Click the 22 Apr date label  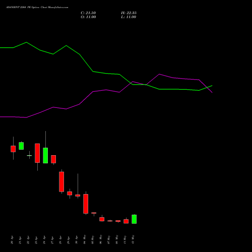[28, 240]
